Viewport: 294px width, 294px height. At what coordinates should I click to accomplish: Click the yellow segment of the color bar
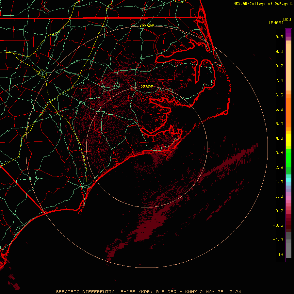pos(288,140)
